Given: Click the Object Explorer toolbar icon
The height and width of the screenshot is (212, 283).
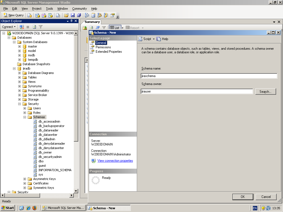Looking at the screenshot, I should pos(99,15).
